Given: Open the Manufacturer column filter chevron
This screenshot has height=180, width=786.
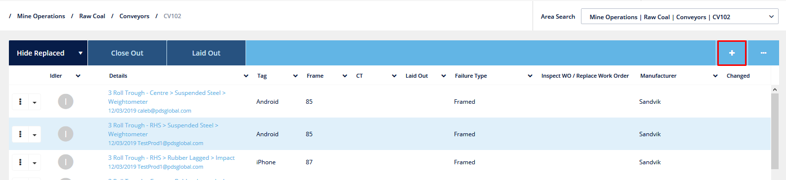Looking at the screenshot, I should point(715,76).
